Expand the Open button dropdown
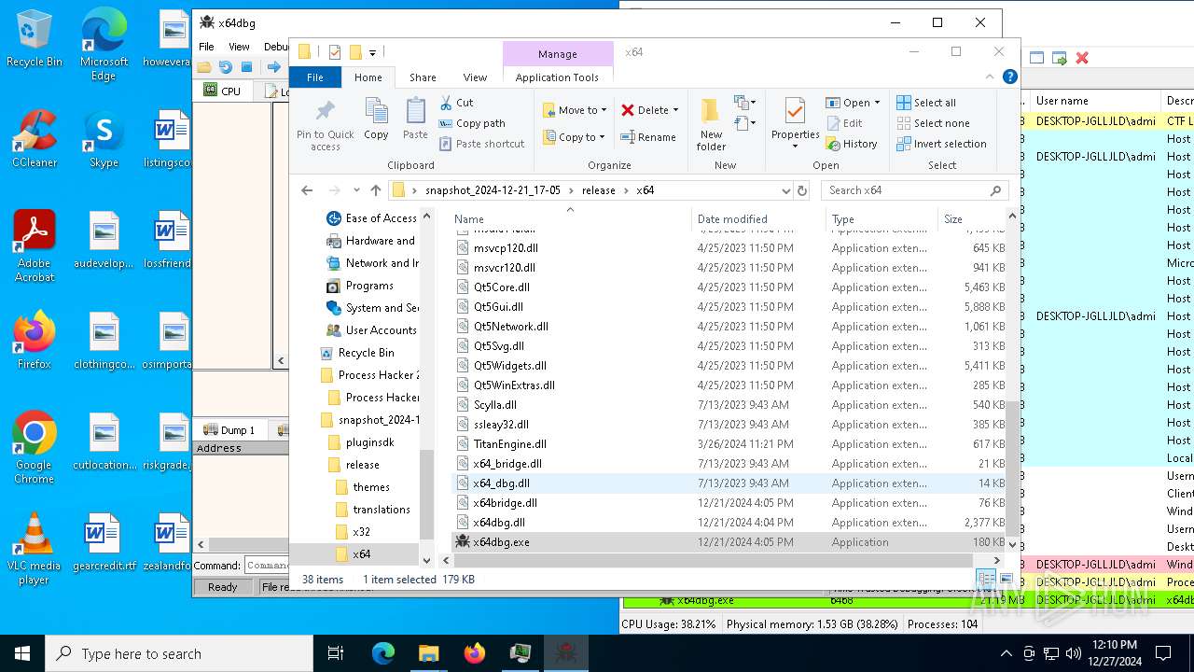Screen dimensions: 1194x672 [x=877, y=103]
